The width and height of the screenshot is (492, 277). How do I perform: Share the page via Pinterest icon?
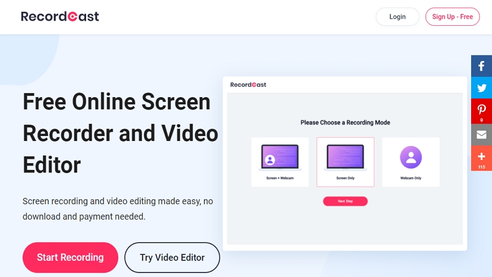tap(482, 111)
